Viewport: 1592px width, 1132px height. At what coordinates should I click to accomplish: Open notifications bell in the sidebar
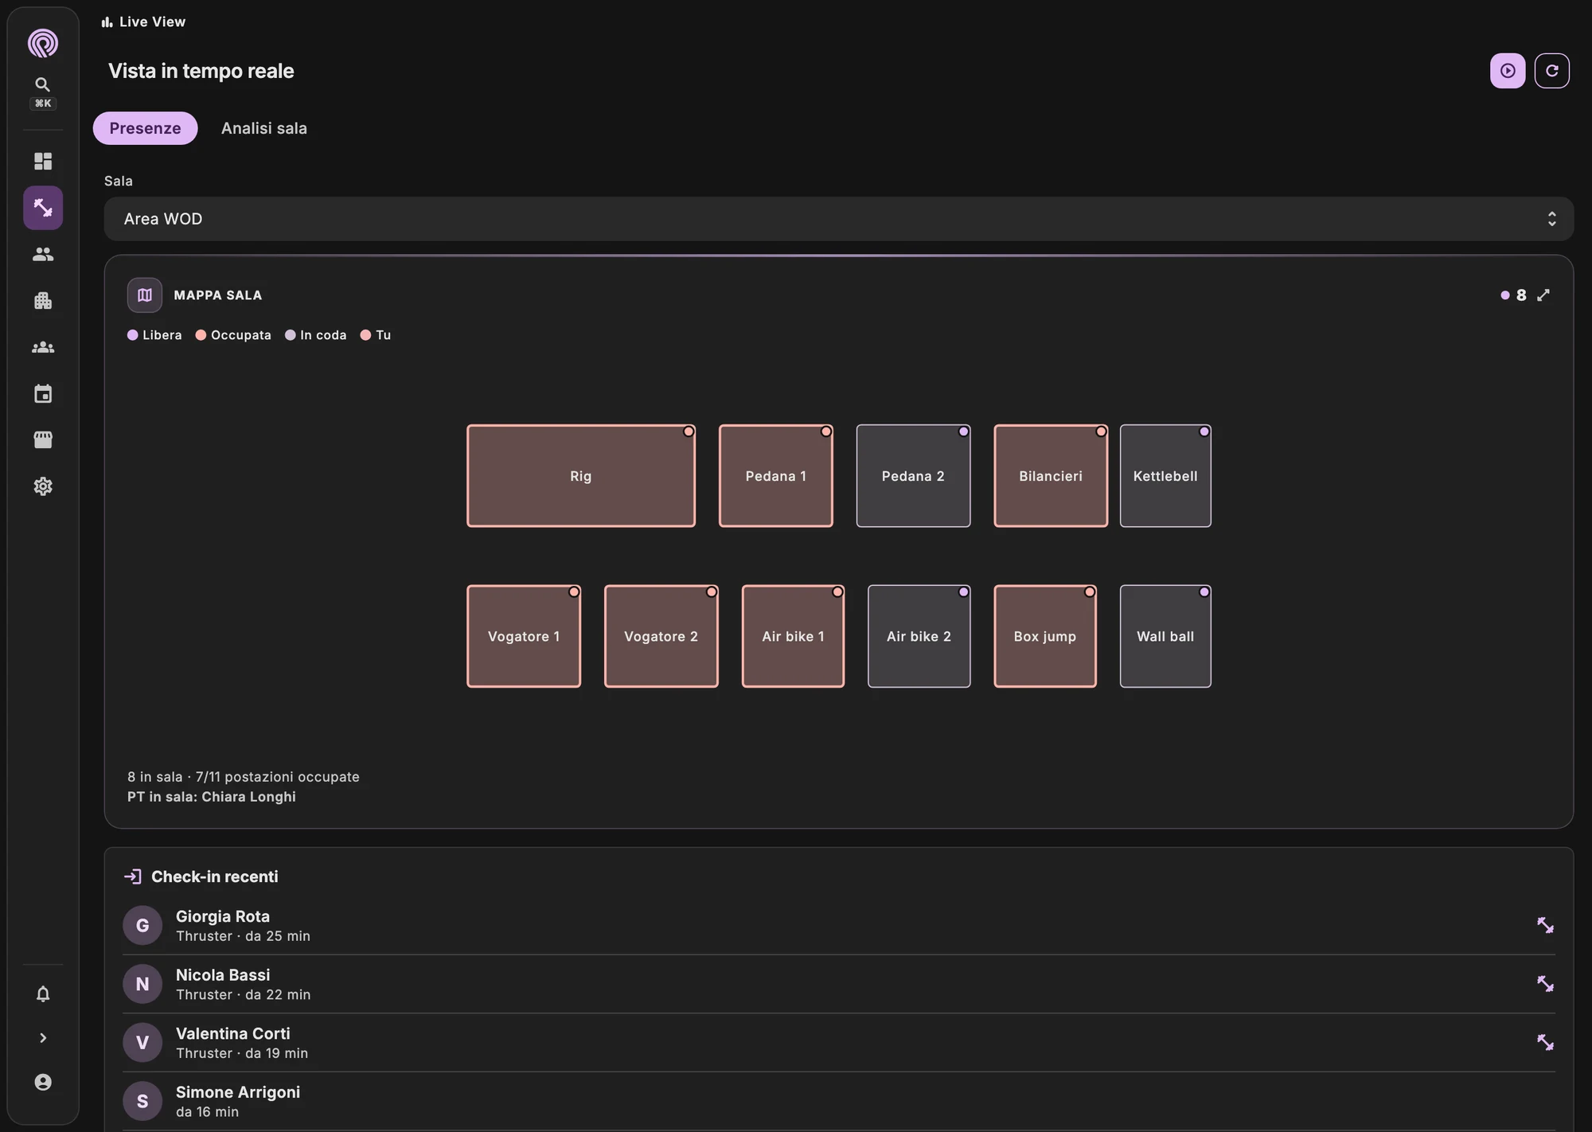(43, 994)
